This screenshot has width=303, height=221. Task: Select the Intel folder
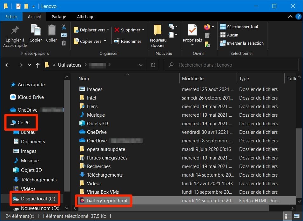(88, 98)
